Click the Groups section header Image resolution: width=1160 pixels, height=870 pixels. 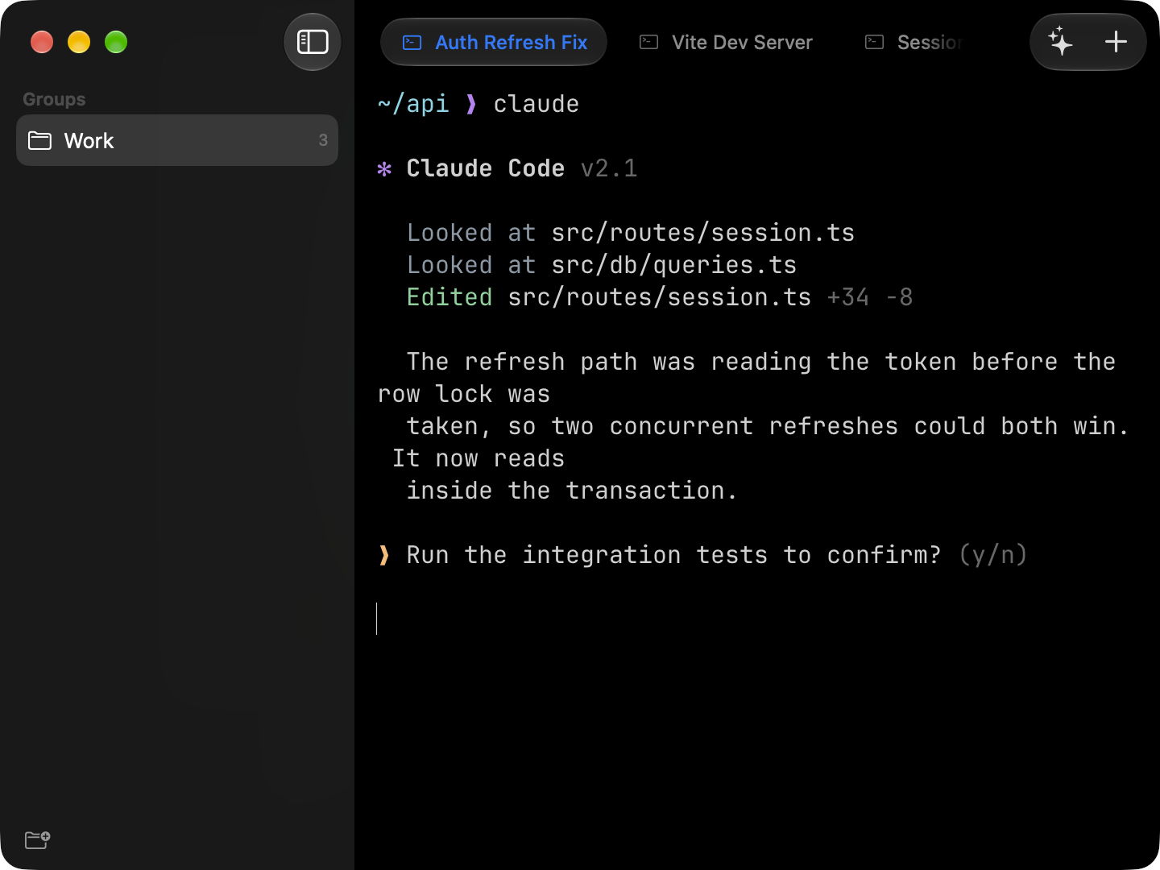pos(54,99)
